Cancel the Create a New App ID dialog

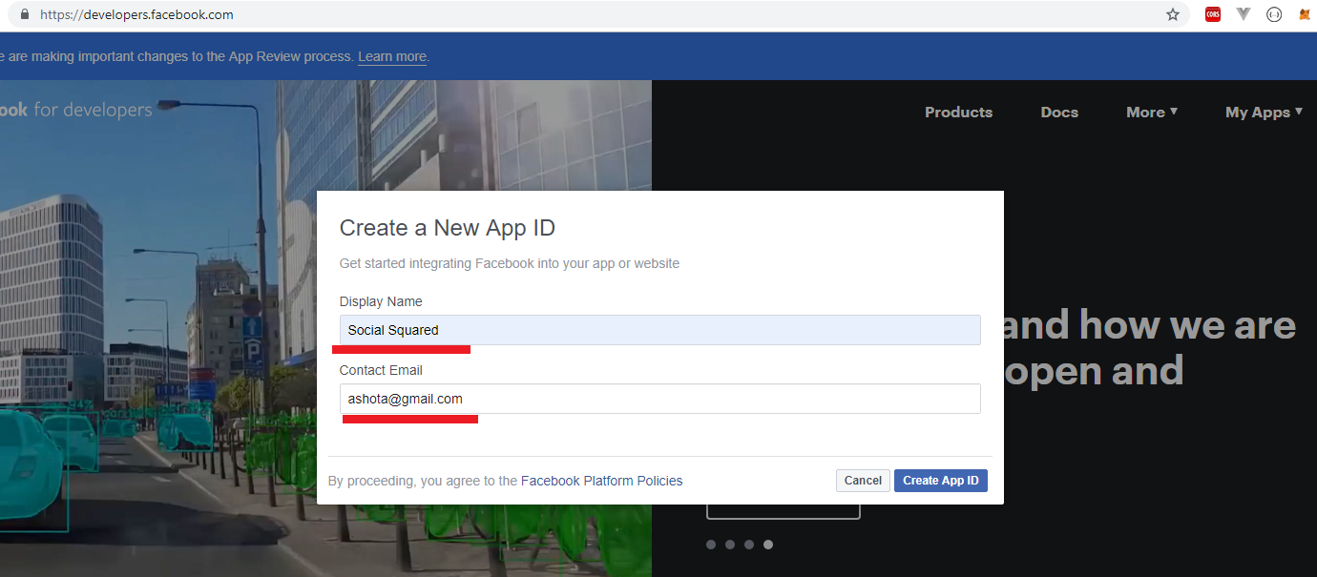pos(863,481)
